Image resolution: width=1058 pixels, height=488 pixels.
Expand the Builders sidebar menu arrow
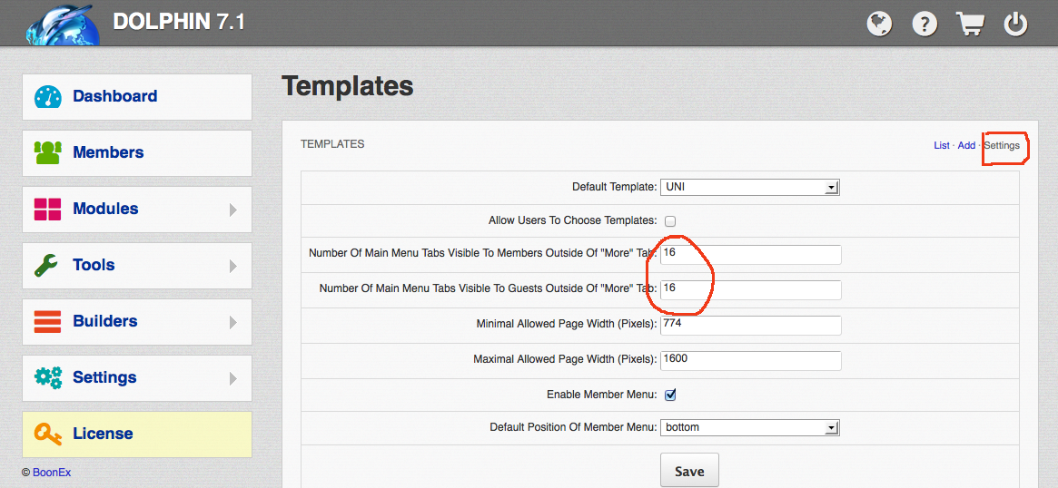(233, 322)
